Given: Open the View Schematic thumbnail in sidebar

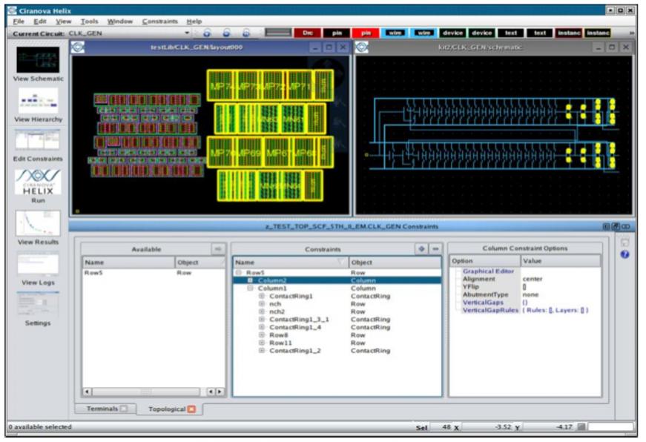Looking at the screenshot, I should pyautogui.click(x=38, y=60).
